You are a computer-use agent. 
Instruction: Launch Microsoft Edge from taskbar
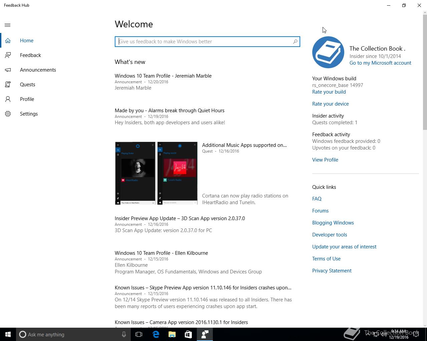(x=156, y=334)
